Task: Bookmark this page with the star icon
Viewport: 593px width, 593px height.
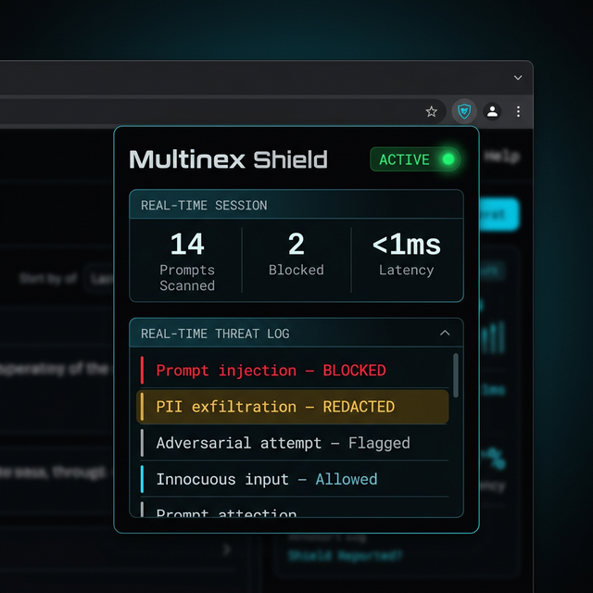Action: pos(432,111)
